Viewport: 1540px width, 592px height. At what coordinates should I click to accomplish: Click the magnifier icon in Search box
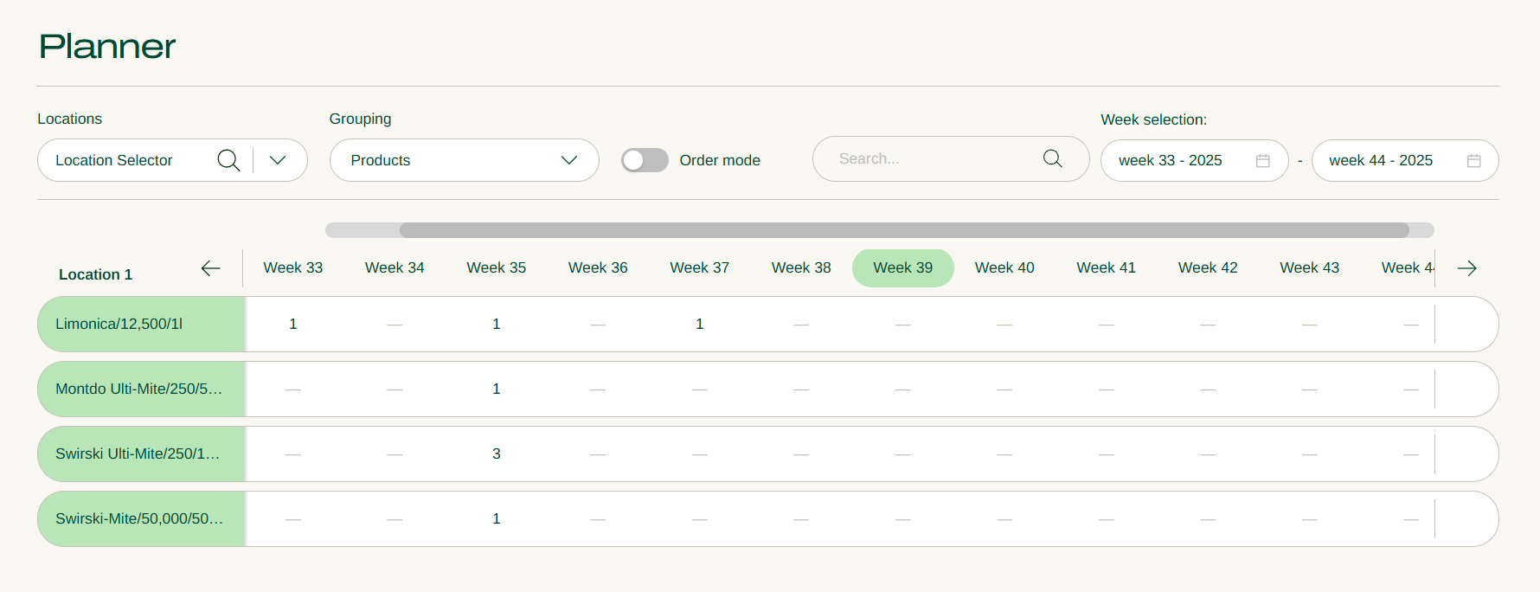1053,158
